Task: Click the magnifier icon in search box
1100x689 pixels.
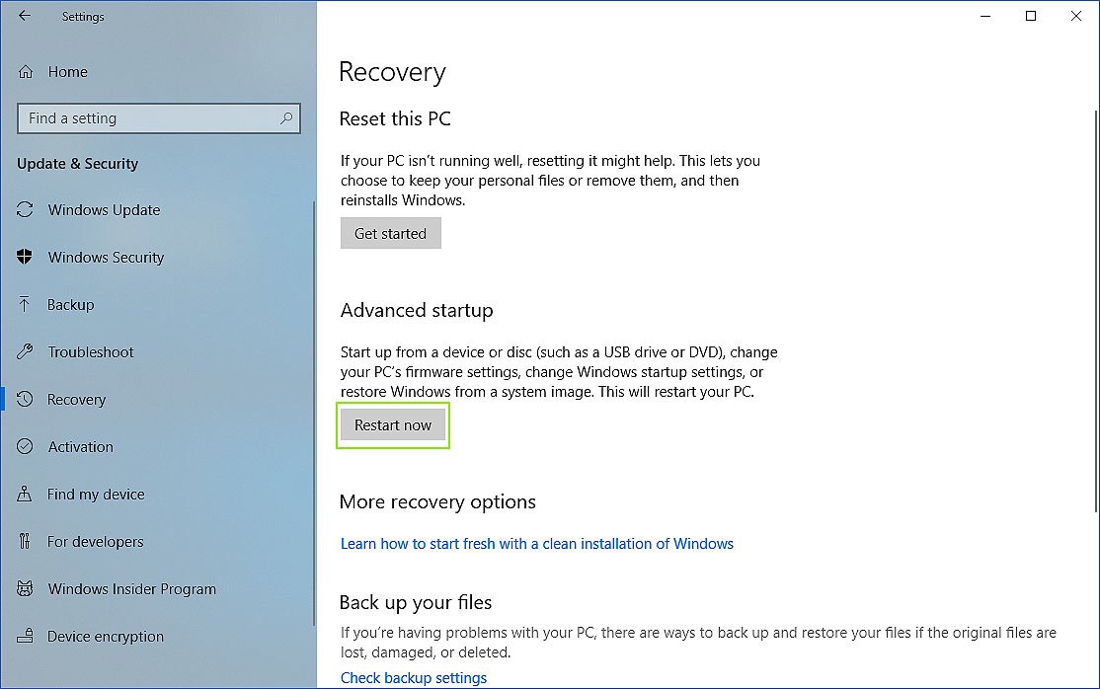Action: (x=286, y=117)
